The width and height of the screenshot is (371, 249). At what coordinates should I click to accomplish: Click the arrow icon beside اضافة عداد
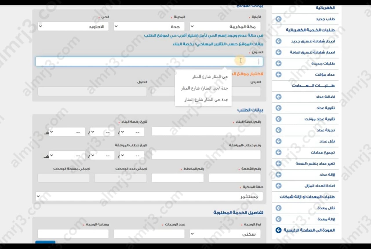[278, 97]
